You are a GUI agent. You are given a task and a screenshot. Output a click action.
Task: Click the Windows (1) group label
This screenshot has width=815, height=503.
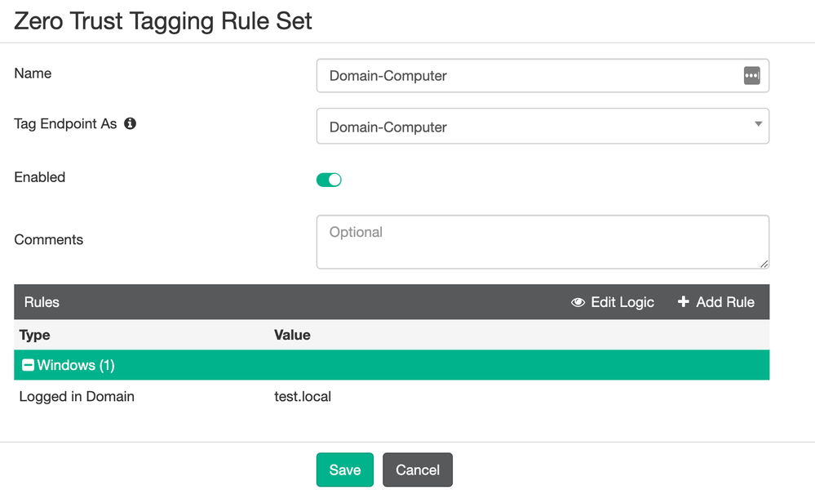coord(76,365)
